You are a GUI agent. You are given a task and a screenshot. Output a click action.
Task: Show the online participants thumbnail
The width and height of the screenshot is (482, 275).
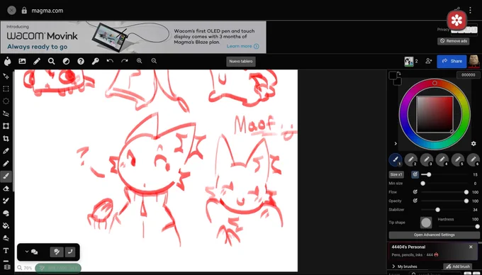pyautogui.click(x=408, y=62)
